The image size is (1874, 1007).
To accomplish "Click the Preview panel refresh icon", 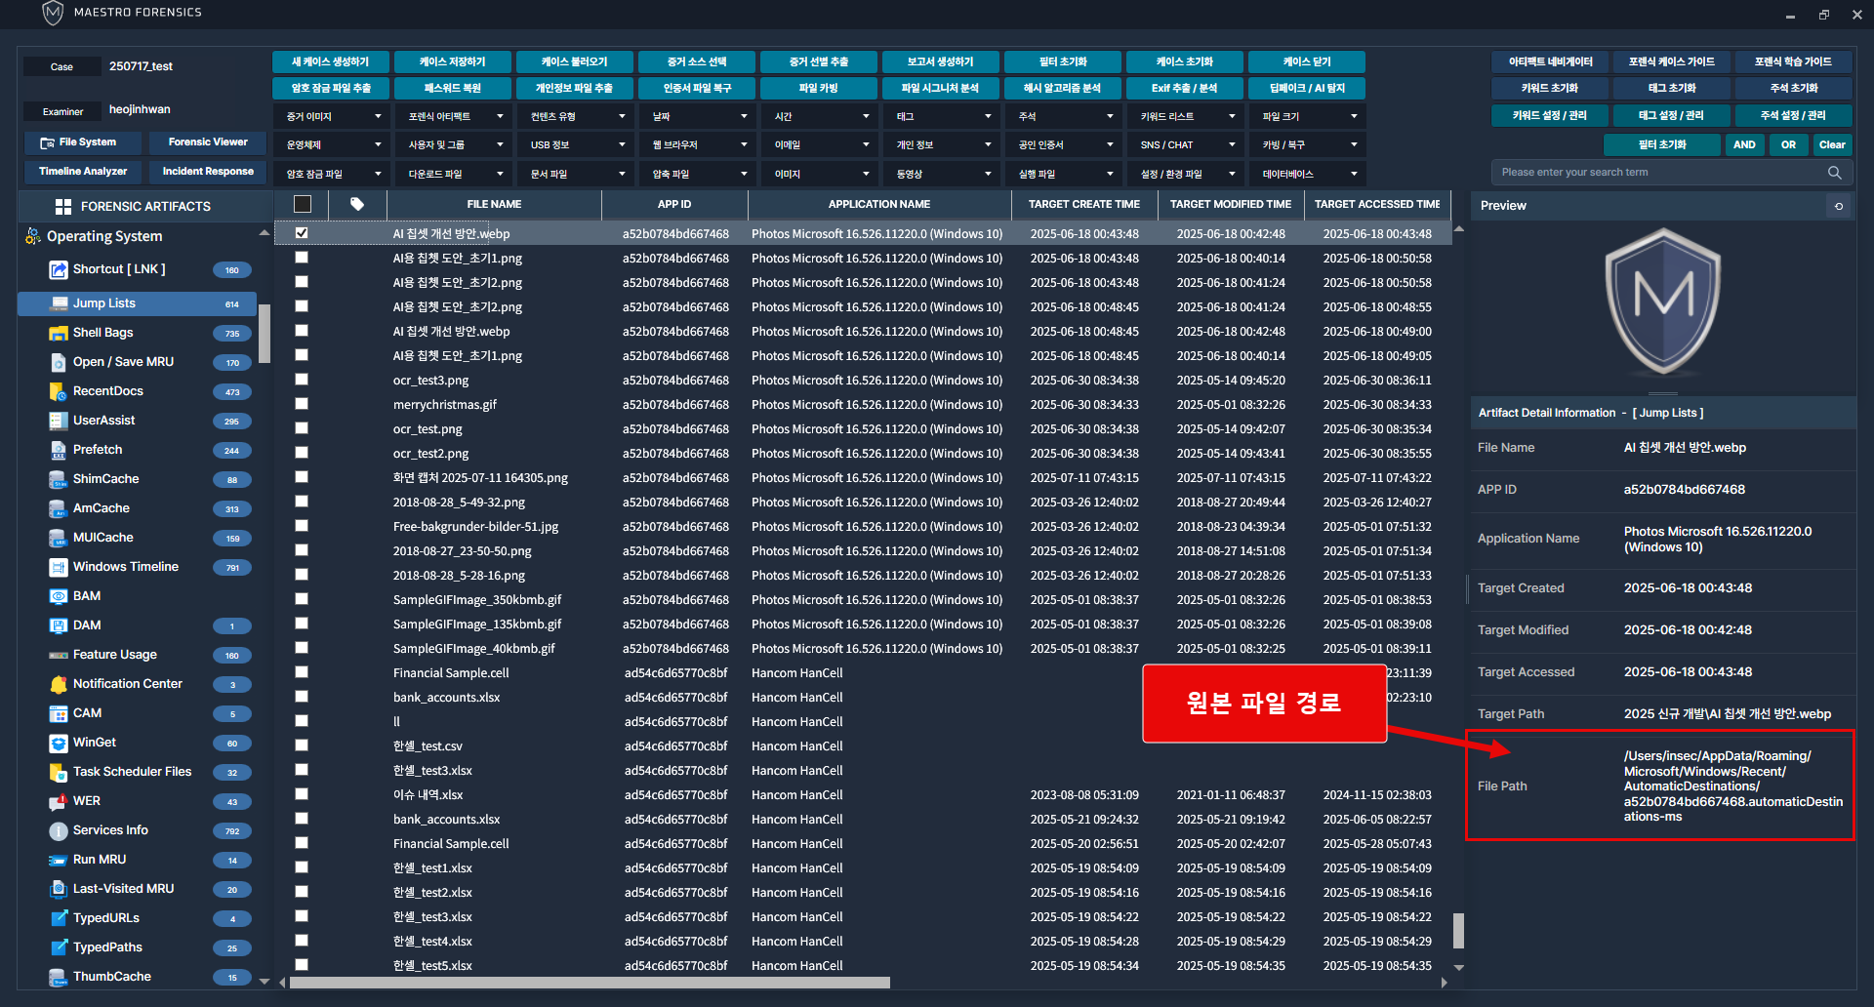I will pos(1839,206).
